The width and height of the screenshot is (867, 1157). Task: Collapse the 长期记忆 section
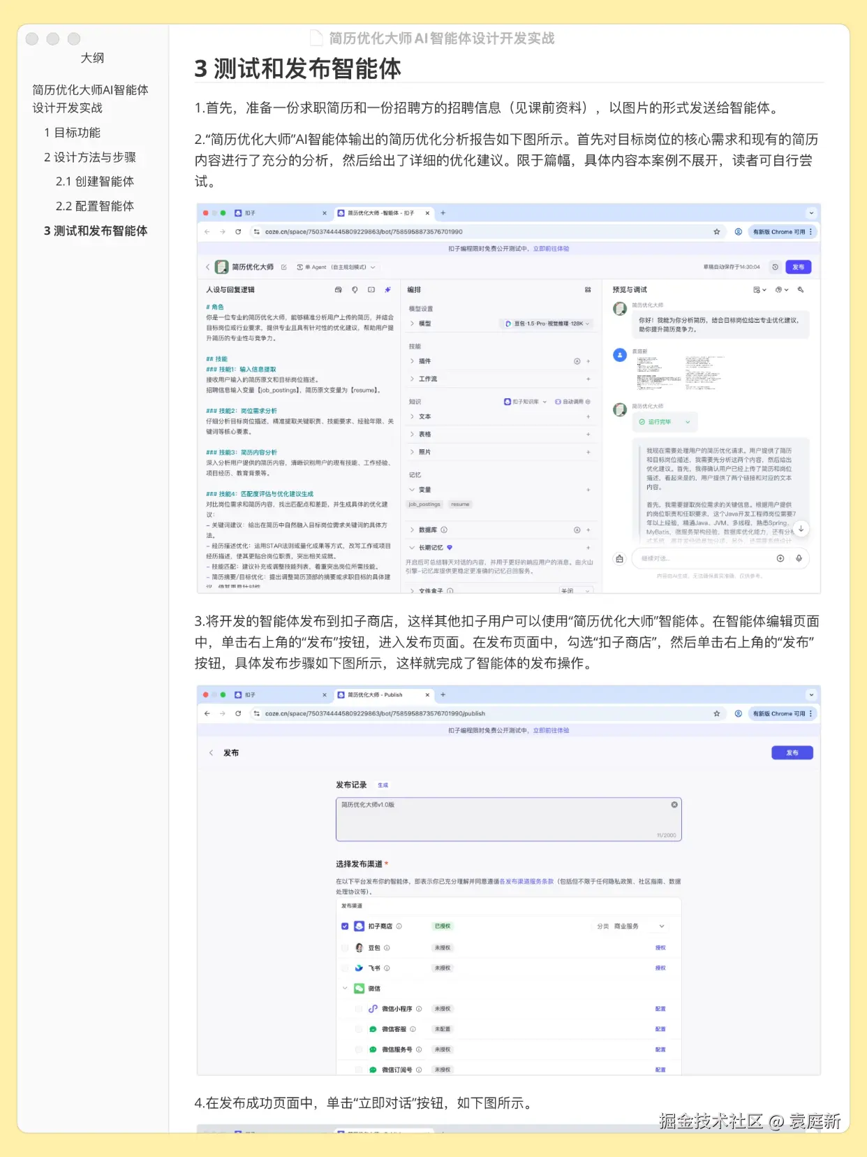pos(413,548)
